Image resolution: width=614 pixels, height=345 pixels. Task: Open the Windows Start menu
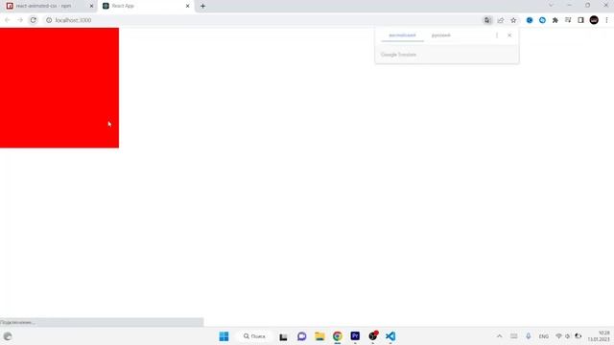coord(224,336)
